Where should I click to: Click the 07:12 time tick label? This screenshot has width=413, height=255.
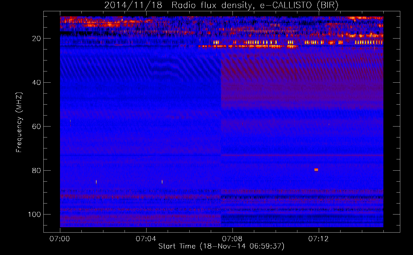tap(319, 239)
